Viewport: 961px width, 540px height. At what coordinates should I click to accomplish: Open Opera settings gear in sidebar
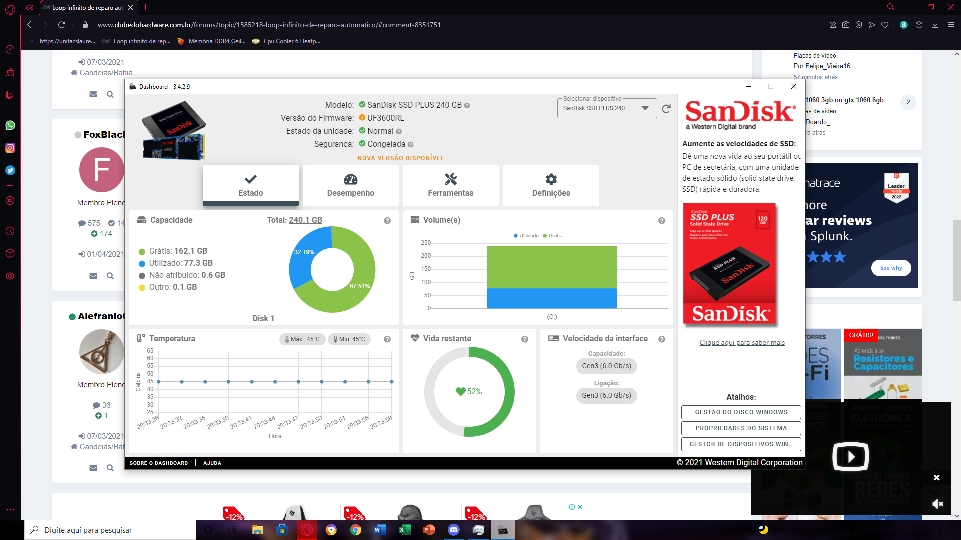click(x=10, y=276)
